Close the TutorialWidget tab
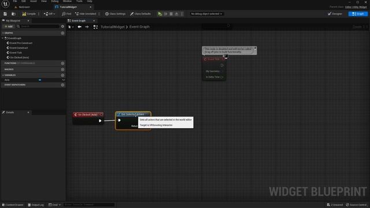This screenshot has height=208, width=370. (91, 7)
